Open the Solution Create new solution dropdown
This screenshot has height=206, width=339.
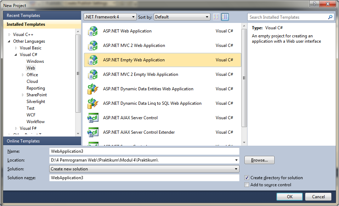(x=144, y=169)
